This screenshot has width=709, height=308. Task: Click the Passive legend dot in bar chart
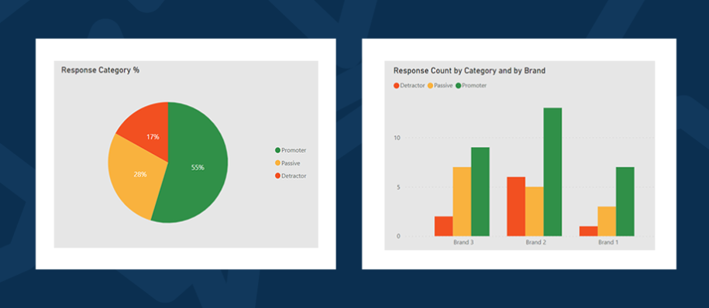click(x=431, y=85)
